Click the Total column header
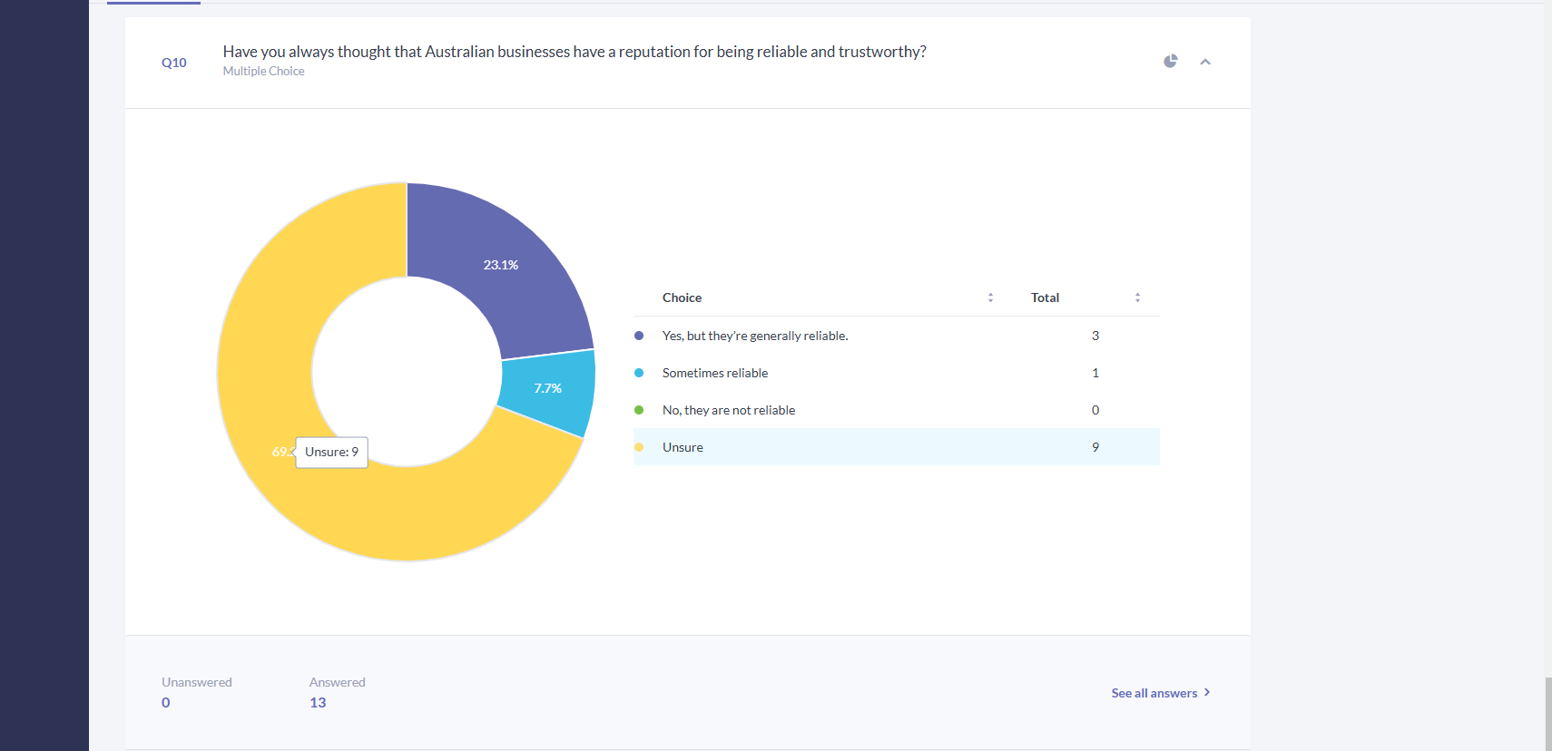Screen dimensions: 1552x751 pos(1045,297)
